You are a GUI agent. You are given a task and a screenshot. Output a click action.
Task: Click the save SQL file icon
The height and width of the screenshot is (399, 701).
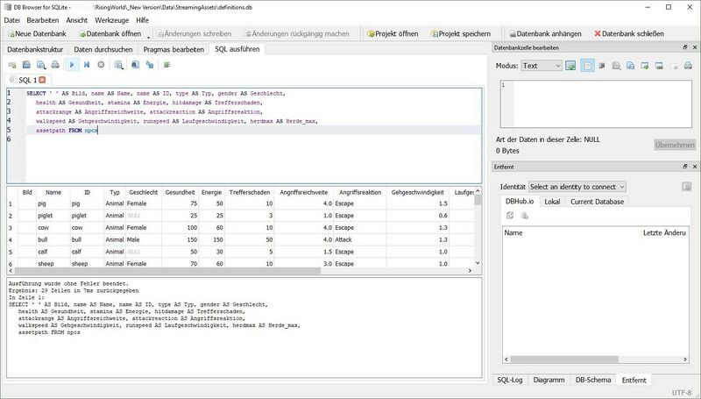40,65
